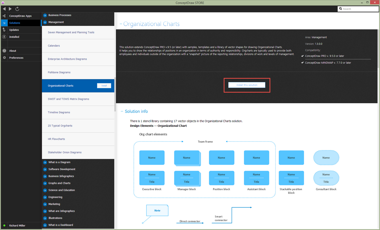Click the Assistant block Name/Title shape
380x230 pixels.
256,178
